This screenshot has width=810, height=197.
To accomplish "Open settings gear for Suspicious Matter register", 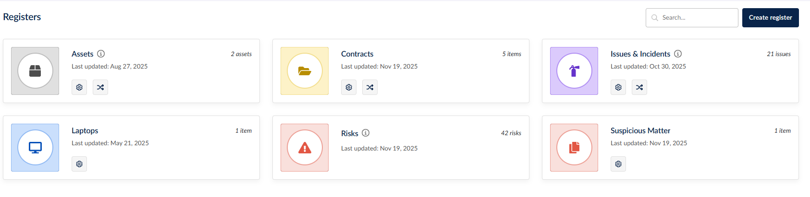I will (x=618, y=164).
